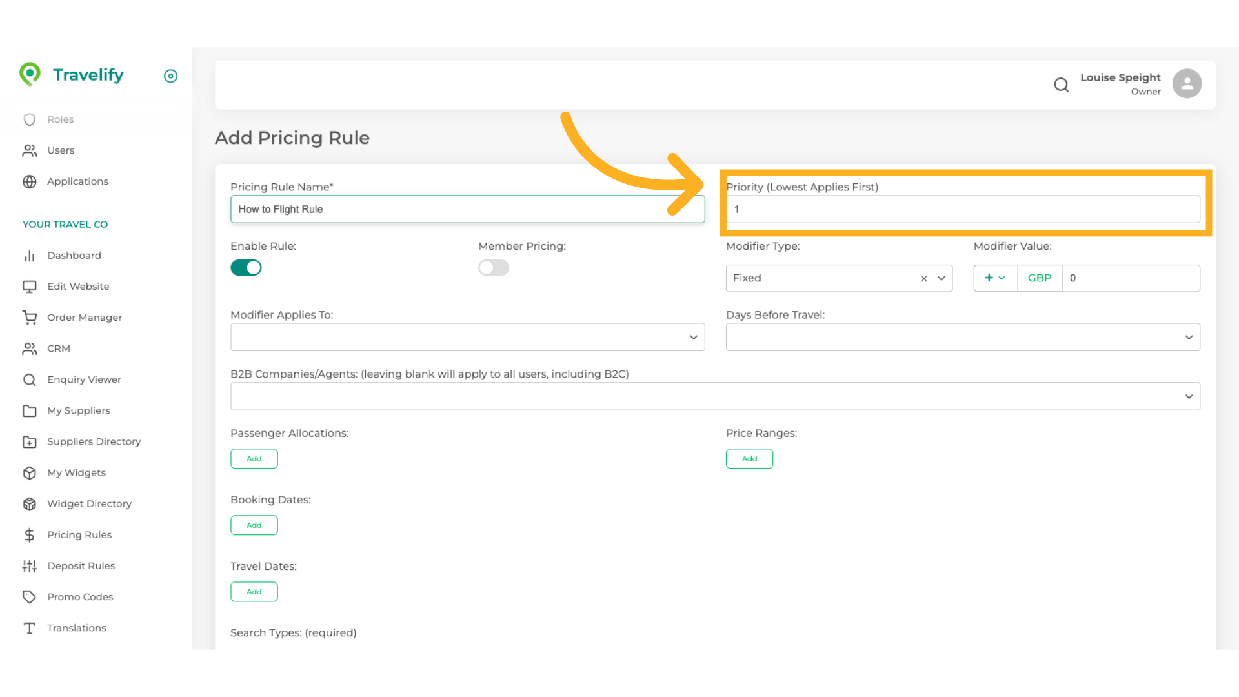Open the plus sign modifier selector
1239x697 pixels.
pos(994,278)
